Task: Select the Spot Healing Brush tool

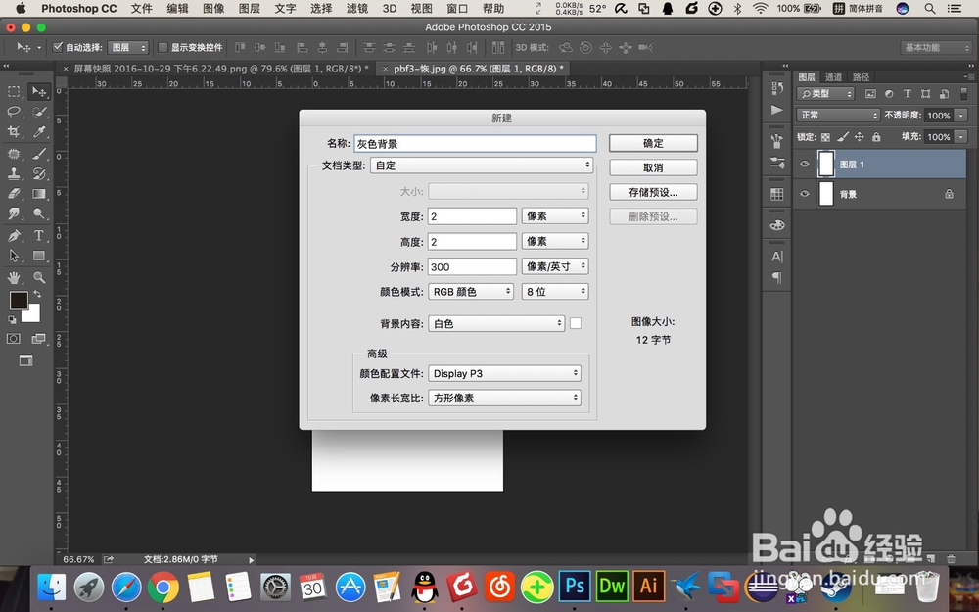Action: coord(14,154)
